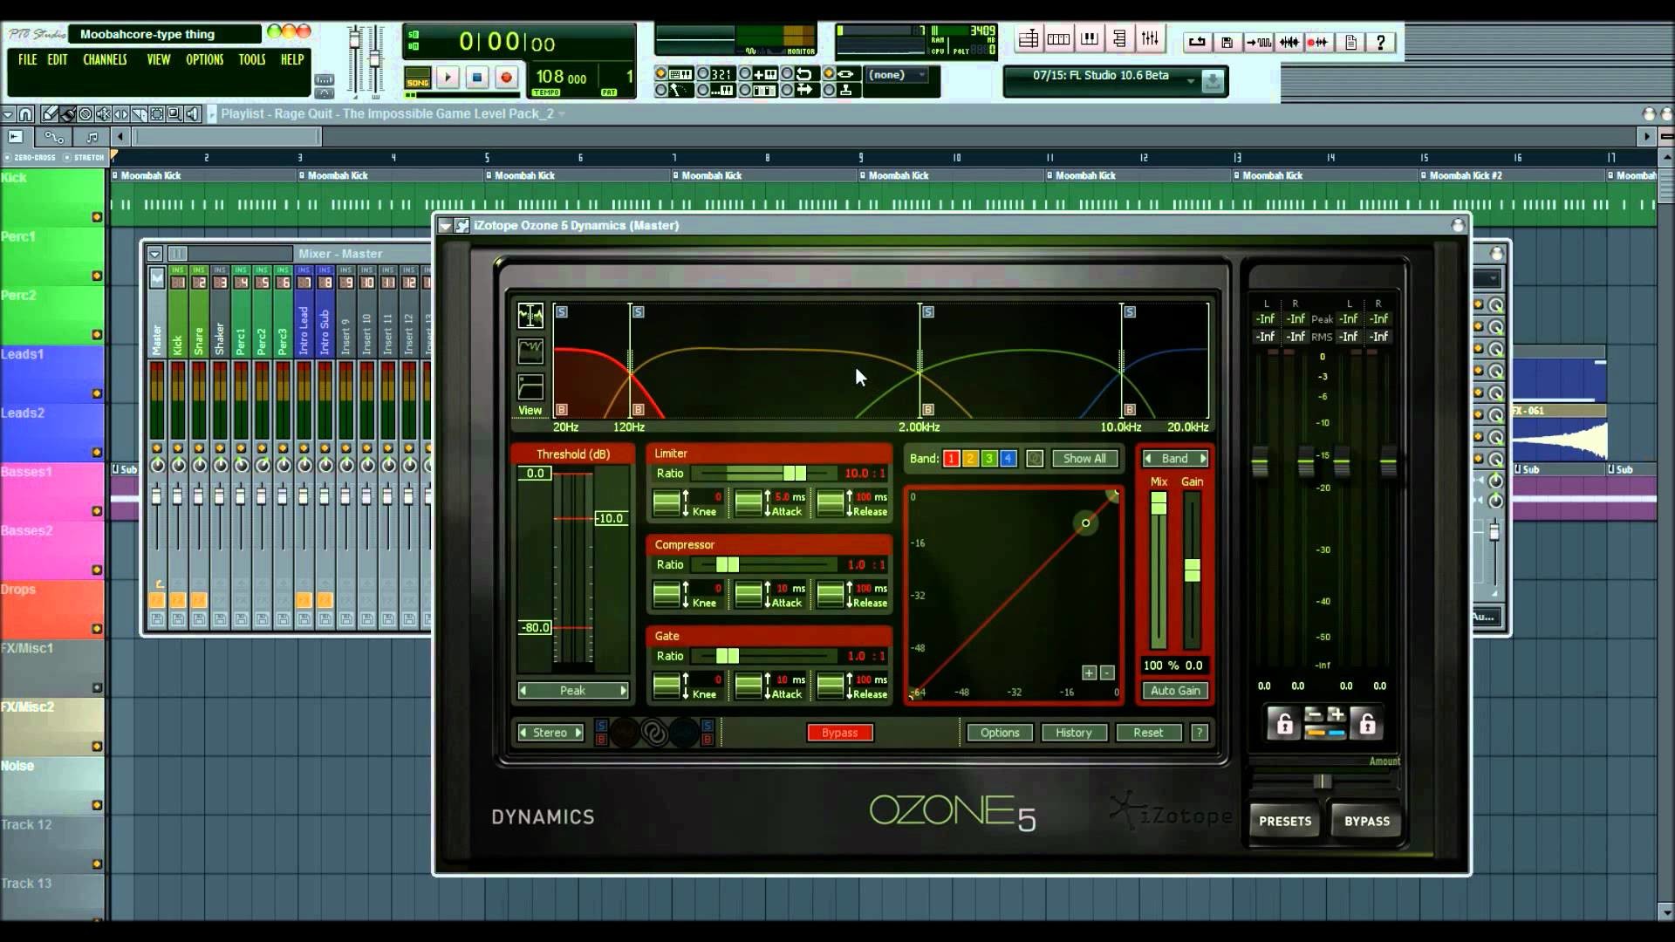This screenshot has height=942, width=1675.
Task: Open the playlist window from the toolbar
Action: pos(1029,39)
